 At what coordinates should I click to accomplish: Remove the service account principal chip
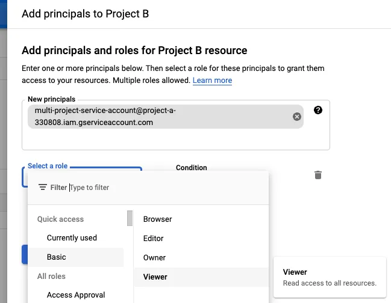click(297, 117)
